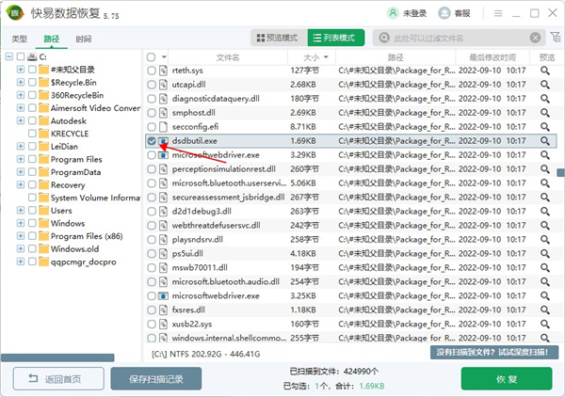Sort by 大小 column header
Screen dimensions: 565x397
point(312,57)
